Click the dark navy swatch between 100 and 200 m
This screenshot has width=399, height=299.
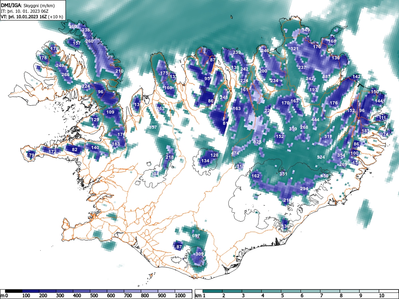point(30,291)
